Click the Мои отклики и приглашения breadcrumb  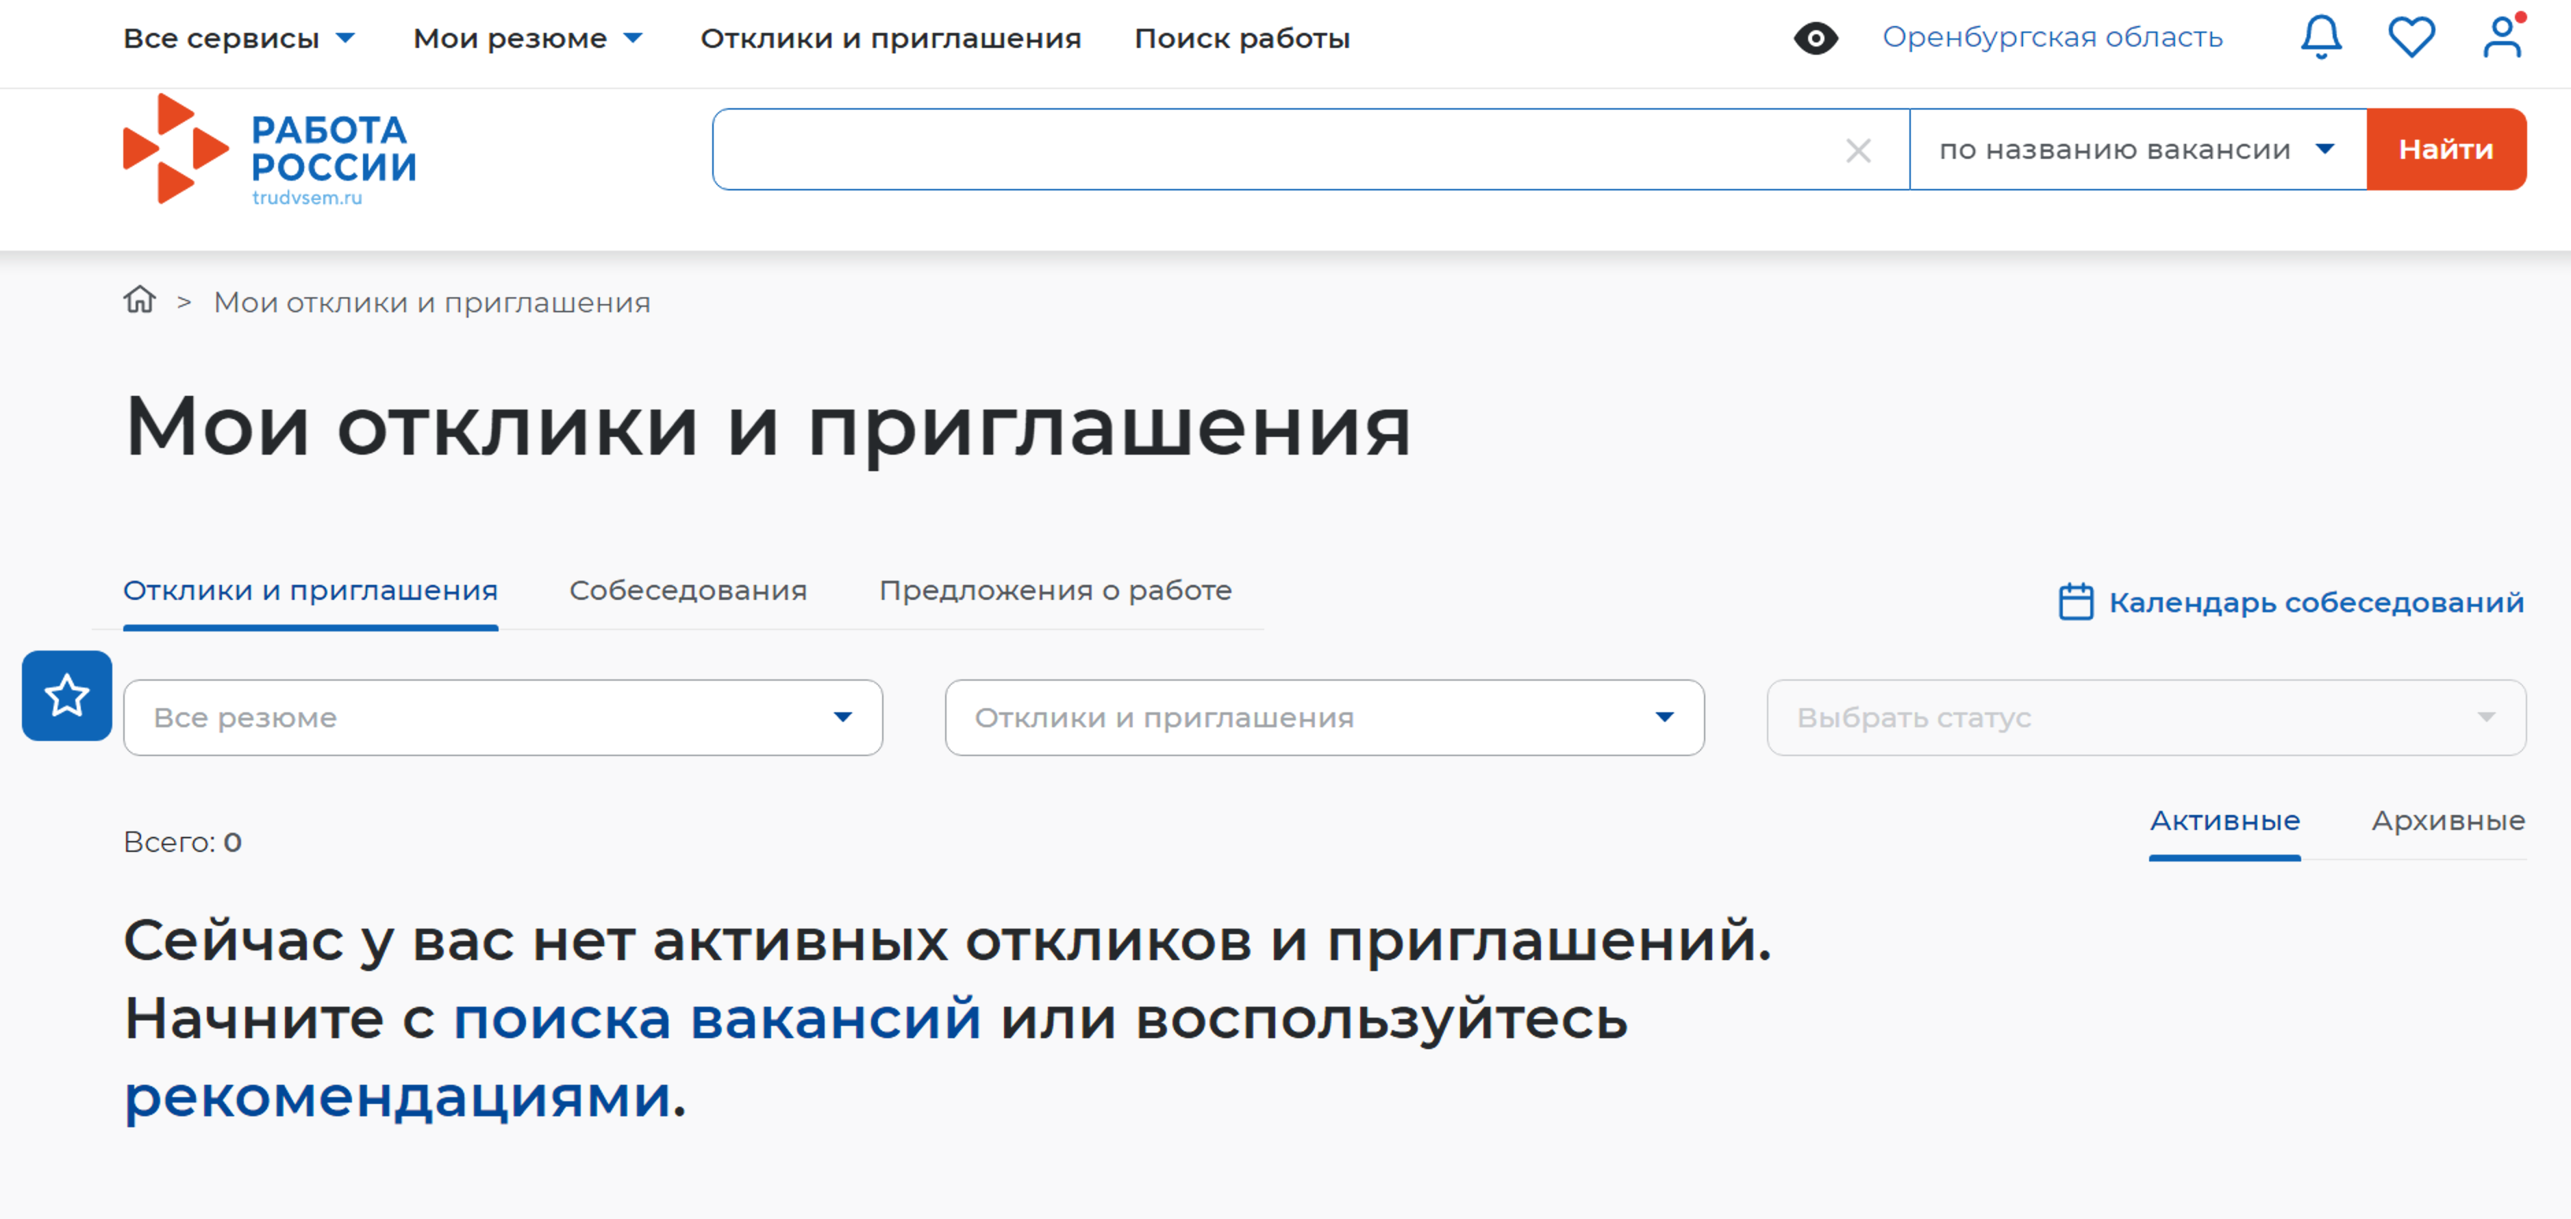pos(432,303)
